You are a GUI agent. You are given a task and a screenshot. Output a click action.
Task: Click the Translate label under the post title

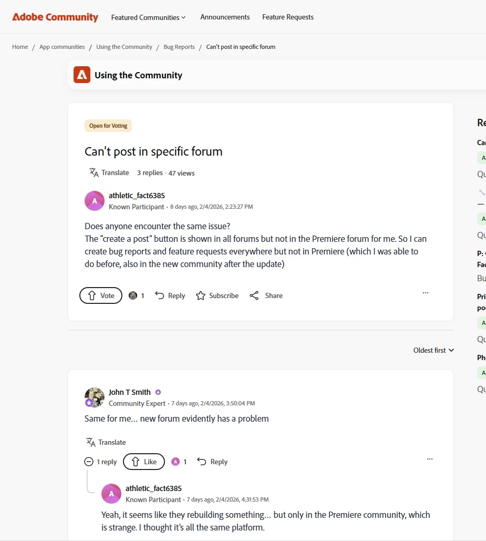(x=115, y=172)
